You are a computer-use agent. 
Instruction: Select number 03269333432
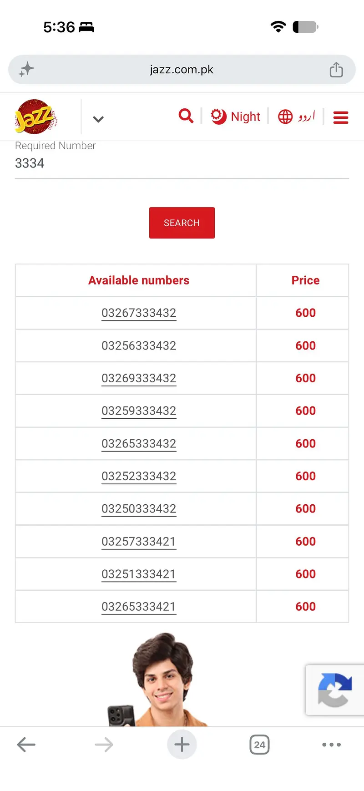click(139, 378)
